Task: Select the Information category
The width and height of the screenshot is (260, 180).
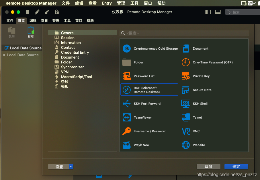Action: point(83,42)
